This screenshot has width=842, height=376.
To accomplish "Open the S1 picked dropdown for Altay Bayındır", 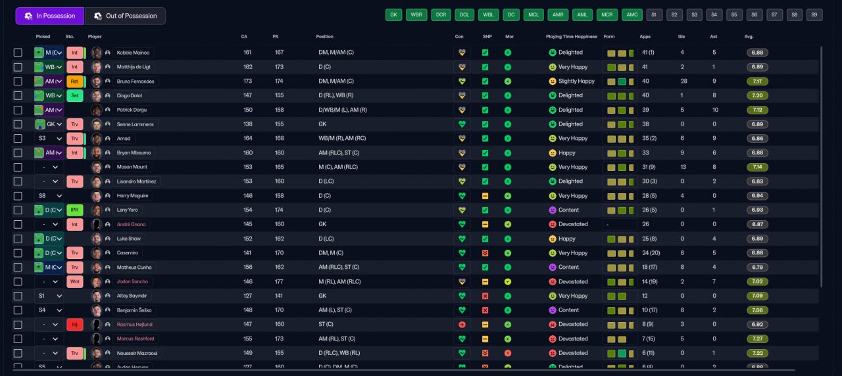I will 49,296.
